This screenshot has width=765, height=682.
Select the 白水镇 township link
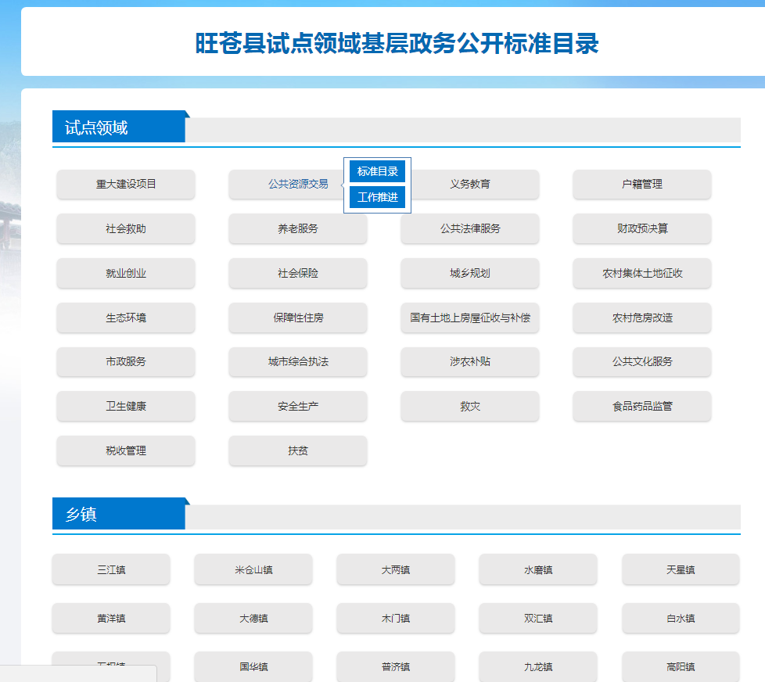(x=681, y=619)
